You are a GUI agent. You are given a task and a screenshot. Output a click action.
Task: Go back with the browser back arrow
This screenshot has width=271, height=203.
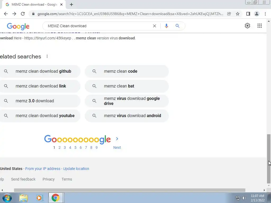pyautogui.click(x=6, y=14)
